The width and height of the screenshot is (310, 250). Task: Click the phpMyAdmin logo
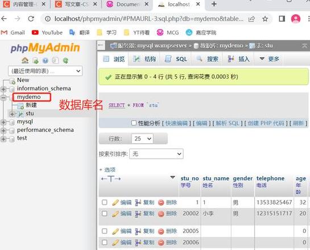(x=45, y=48)
